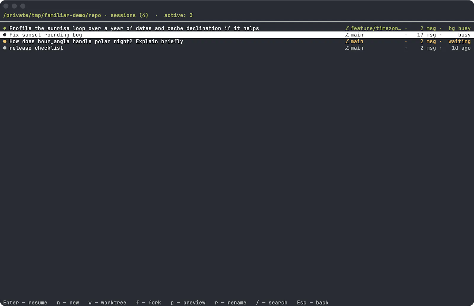The image size is (474, 306).
Task: Click the orange main branch label in the hour_angle row
Action: (357, 41)
